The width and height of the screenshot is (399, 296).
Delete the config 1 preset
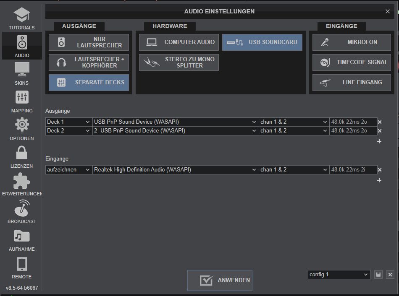[390, 275]
